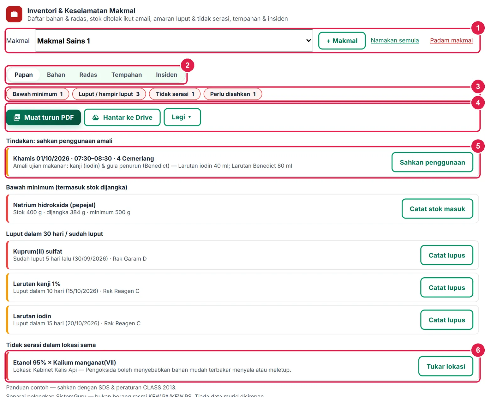Click the PDF icon on Muat turun PDF

(17, 117)
